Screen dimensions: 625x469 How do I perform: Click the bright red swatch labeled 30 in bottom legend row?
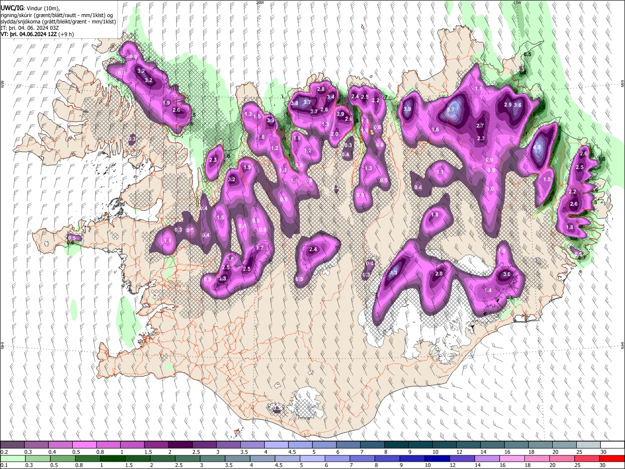[612, 458]
